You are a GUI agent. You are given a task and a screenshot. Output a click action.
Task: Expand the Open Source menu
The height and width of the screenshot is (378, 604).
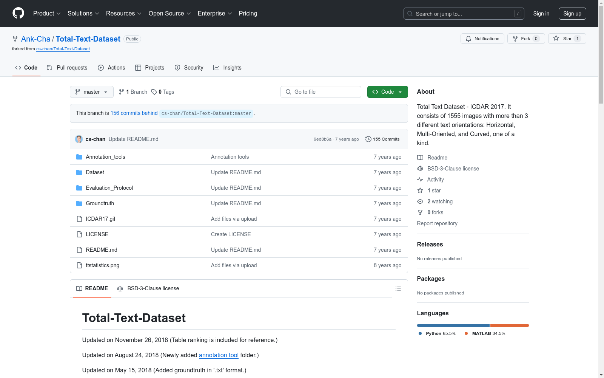point(170,13)
